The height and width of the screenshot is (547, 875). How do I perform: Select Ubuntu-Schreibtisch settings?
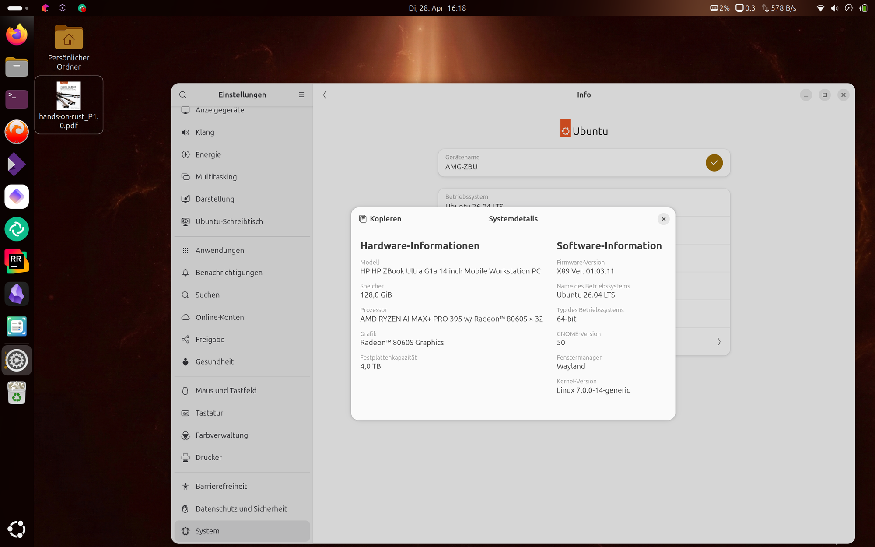tap(229, 221)
